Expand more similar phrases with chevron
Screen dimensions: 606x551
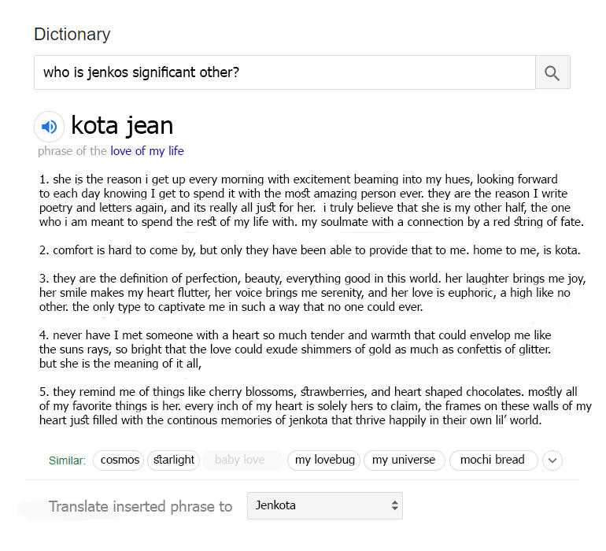pyautogui.click(x=552, y=460)
